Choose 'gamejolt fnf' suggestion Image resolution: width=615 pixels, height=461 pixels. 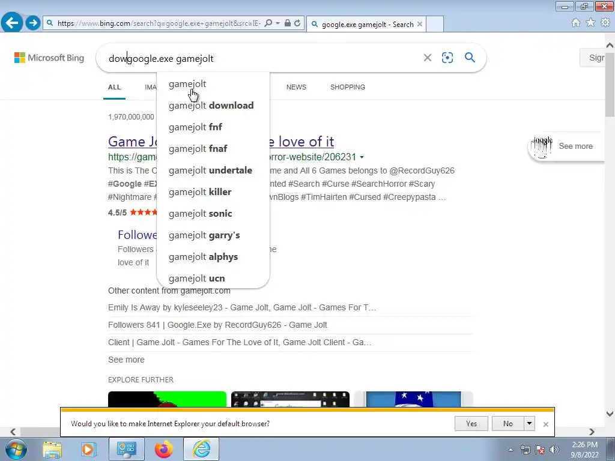coord(213,127)
